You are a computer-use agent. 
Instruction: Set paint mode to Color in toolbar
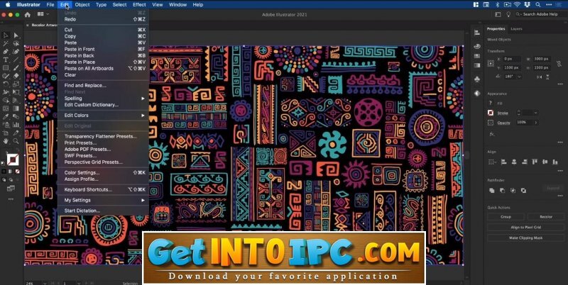pyautogui.click(x=4, y=171)
